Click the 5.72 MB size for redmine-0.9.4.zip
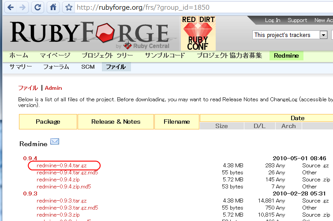Viewport: 333px width, 221px height. [233, 180]
